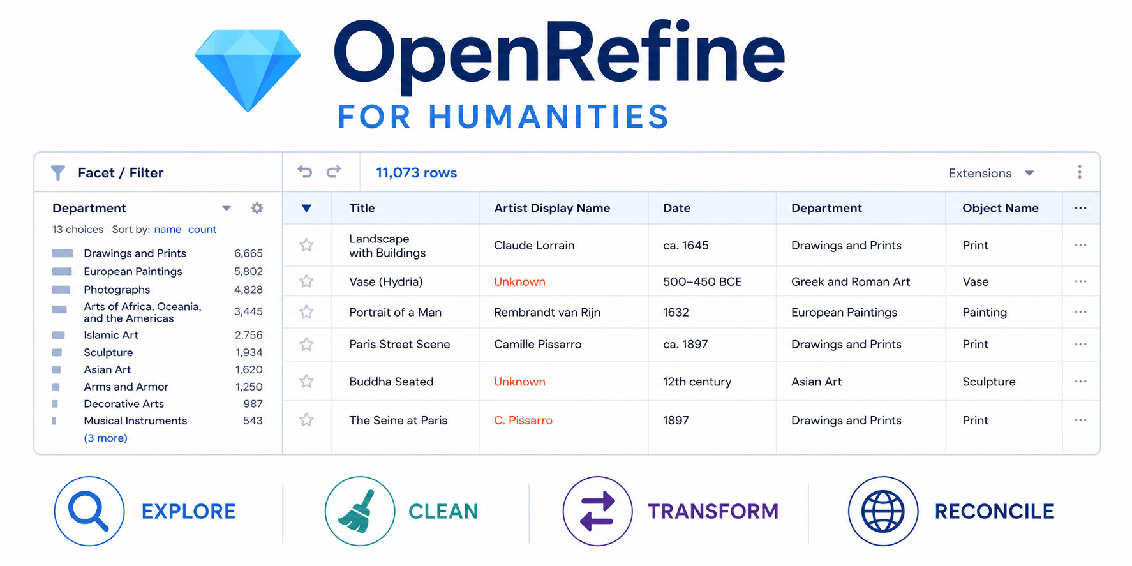
Task: Select Islamic Art facet choice
Action: point(111,335)
